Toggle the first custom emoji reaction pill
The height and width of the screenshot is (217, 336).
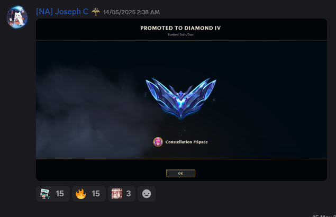click(x=53, y=194)
